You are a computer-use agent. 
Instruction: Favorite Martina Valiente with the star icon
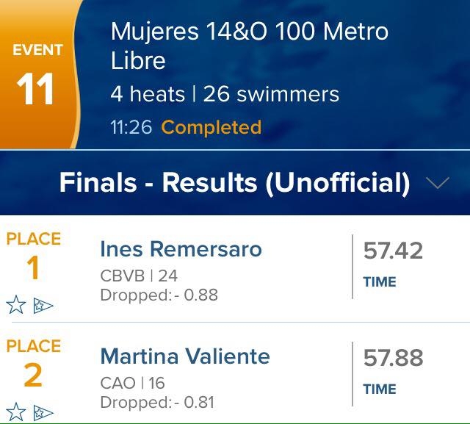(x=16, y=412)
